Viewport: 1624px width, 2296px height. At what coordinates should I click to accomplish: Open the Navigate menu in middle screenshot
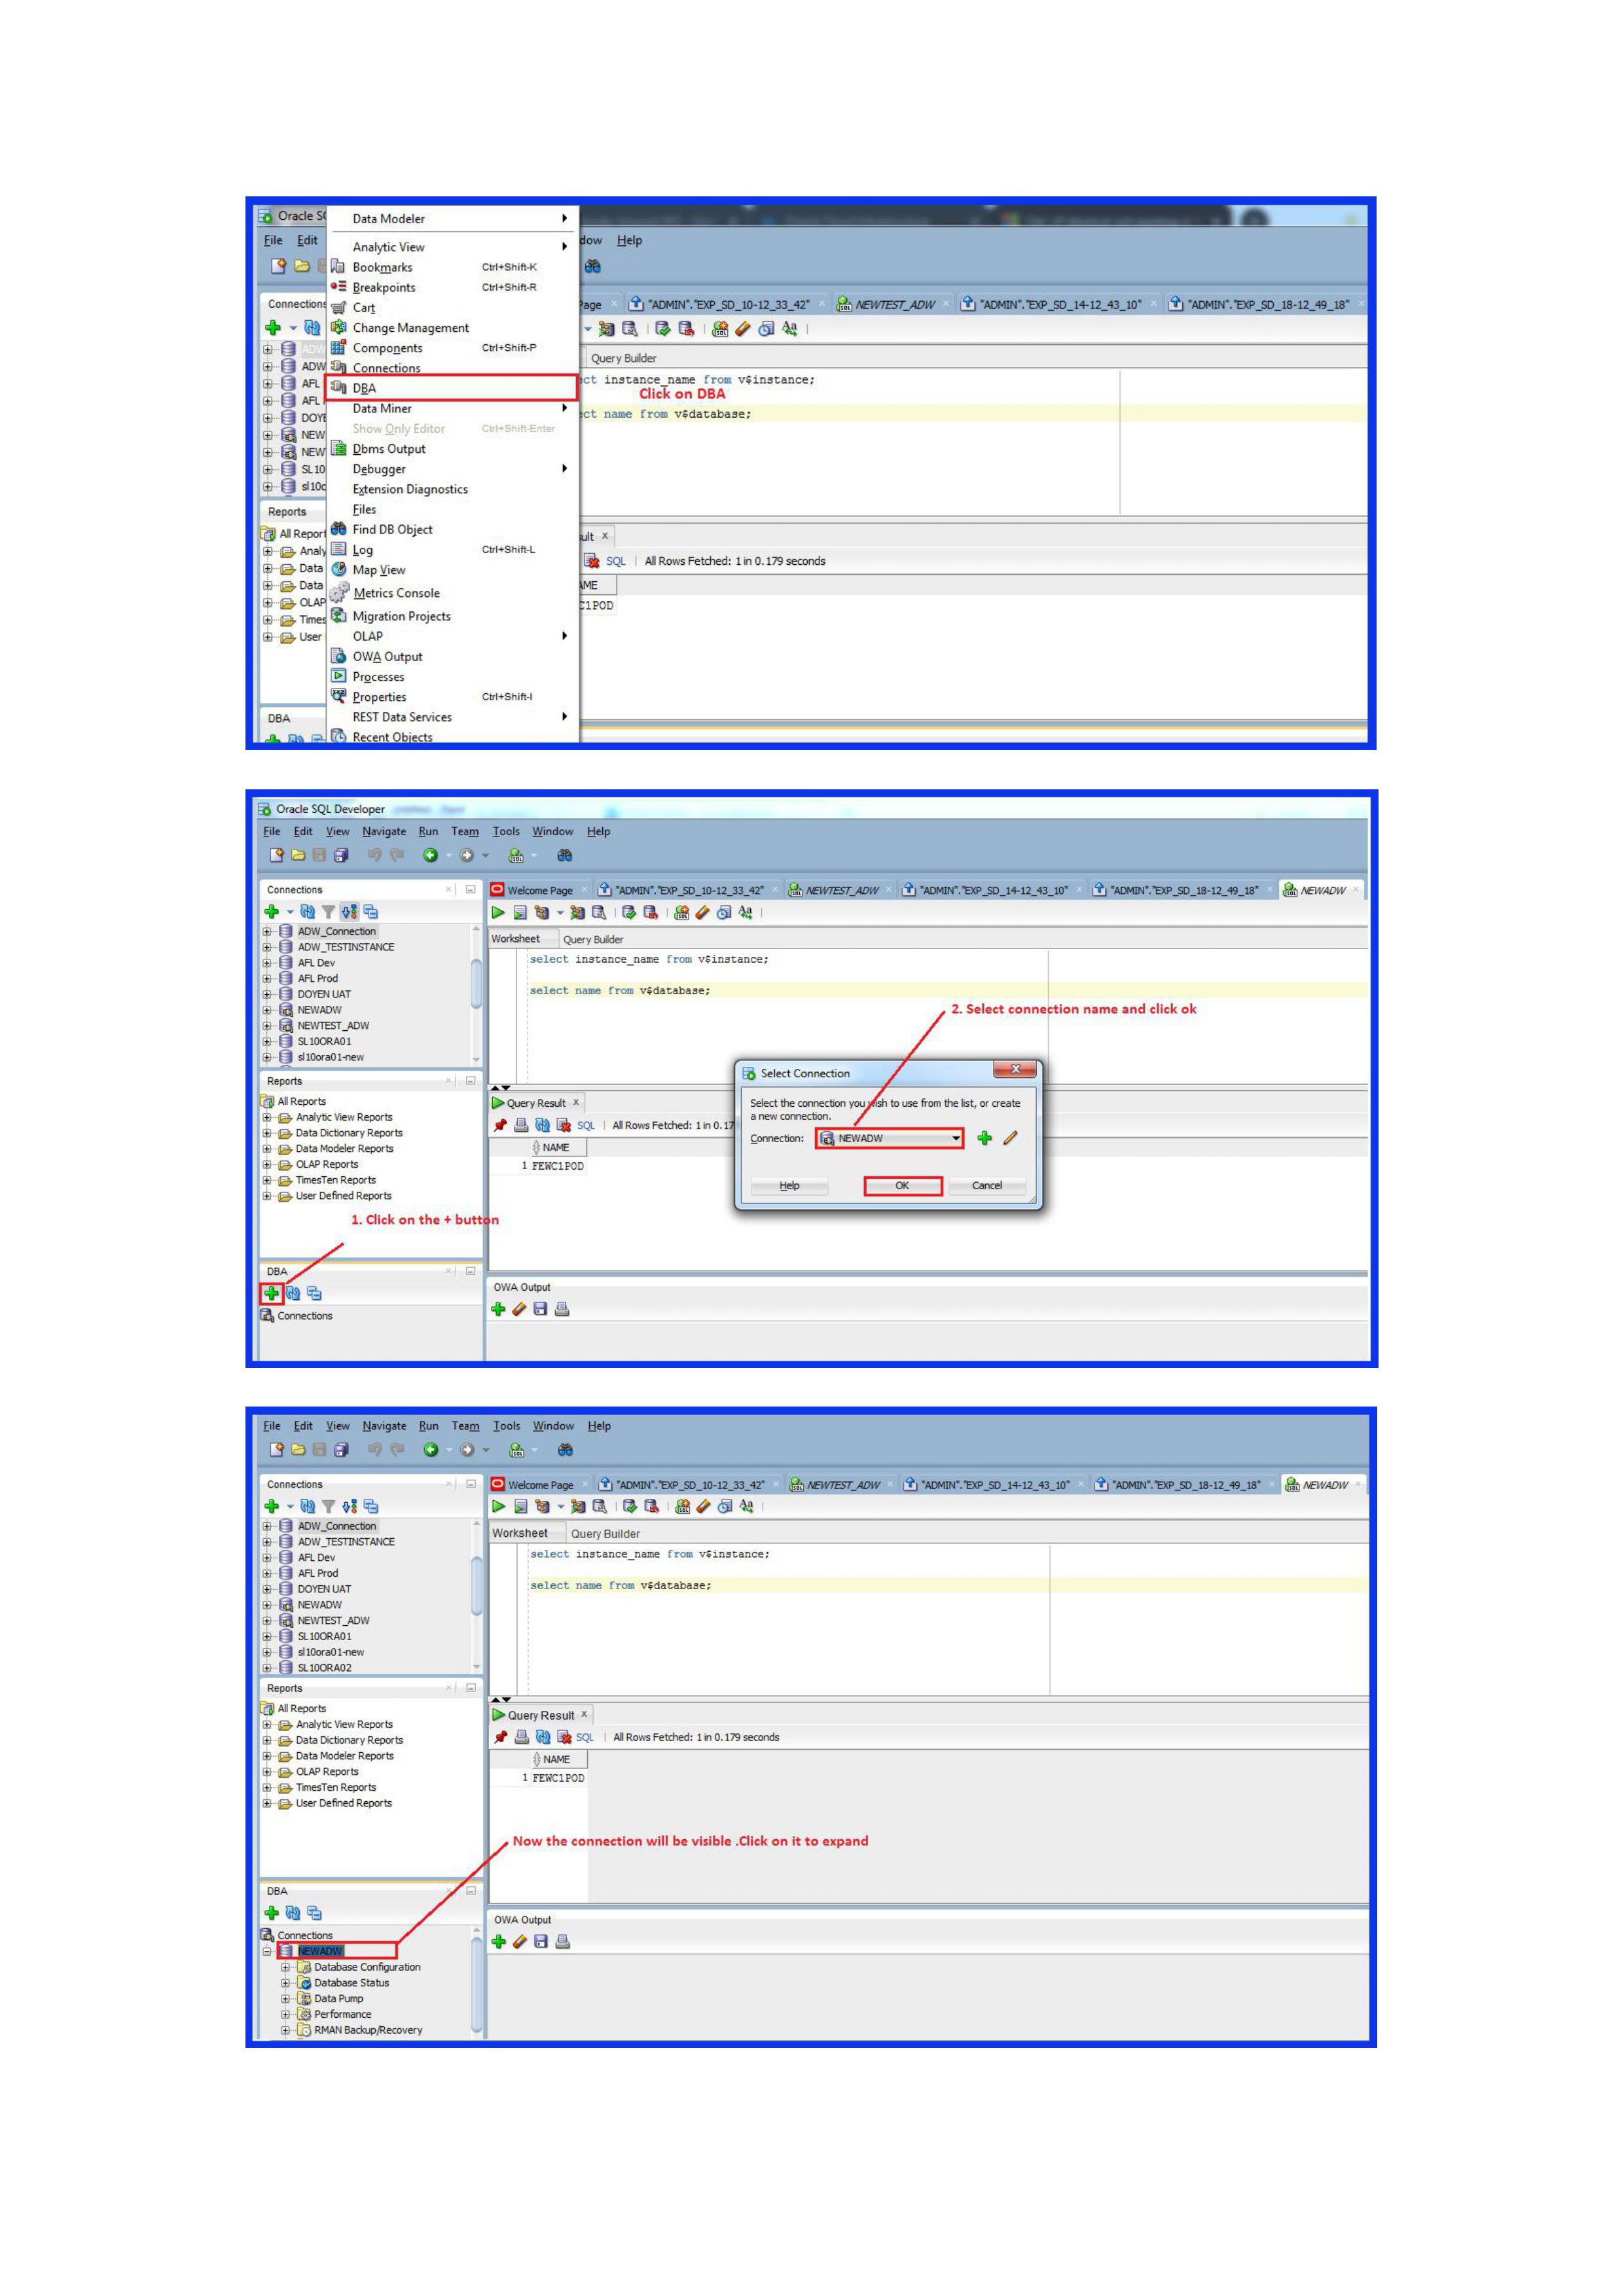pos(384,831)
